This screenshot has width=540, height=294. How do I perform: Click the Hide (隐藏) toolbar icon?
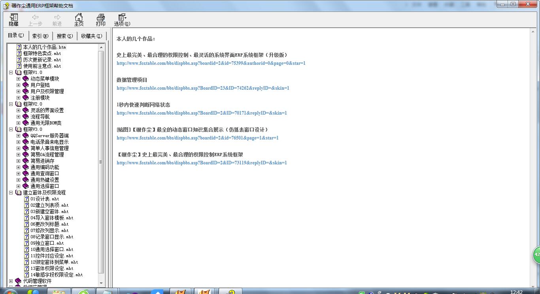14,17
